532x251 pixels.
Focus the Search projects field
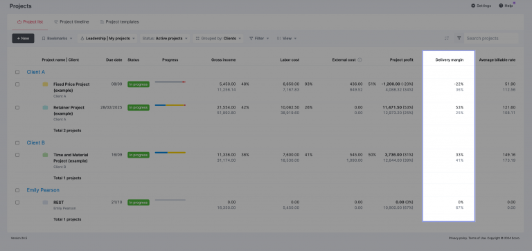(x=491, y=38)
